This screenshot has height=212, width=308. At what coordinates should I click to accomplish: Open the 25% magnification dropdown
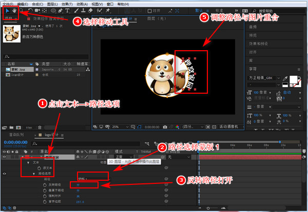click(120, 127)
